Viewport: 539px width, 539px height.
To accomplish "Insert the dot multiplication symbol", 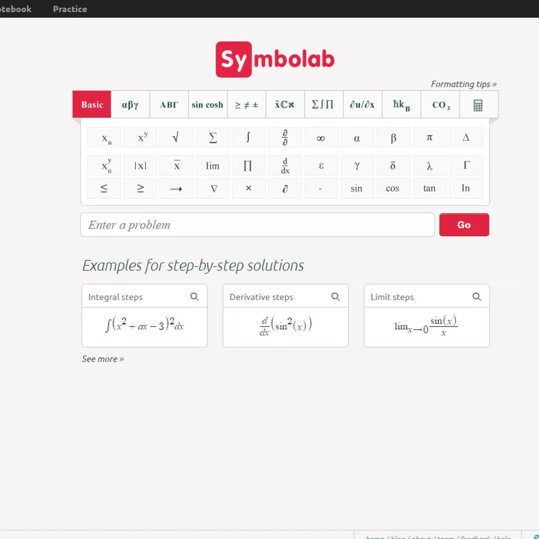I will (321, 189).
